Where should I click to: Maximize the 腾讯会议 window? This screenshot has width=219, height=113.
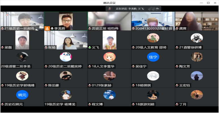coord(208,3)
